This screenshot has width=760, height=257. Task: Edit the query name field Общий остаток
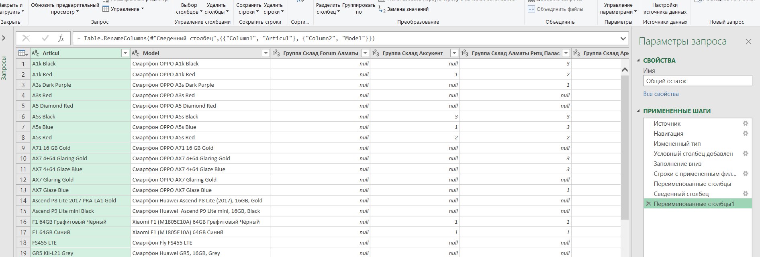point(698,81)
